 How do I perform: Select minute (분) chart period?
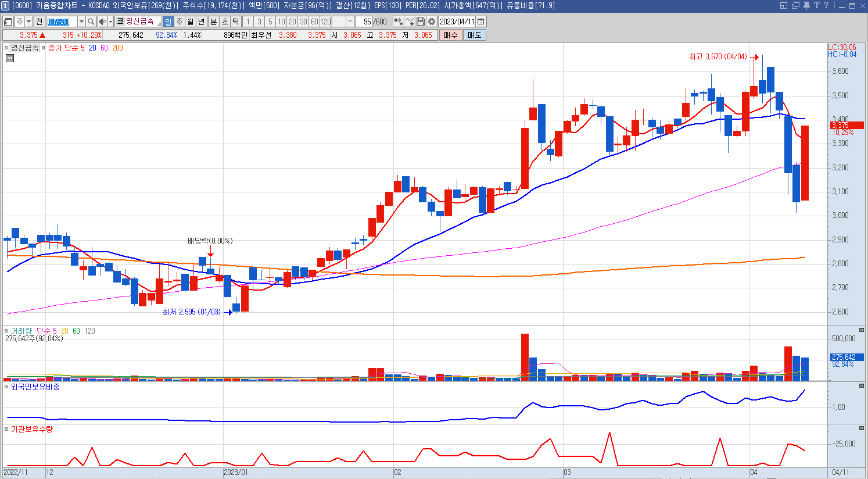[214, 22]
